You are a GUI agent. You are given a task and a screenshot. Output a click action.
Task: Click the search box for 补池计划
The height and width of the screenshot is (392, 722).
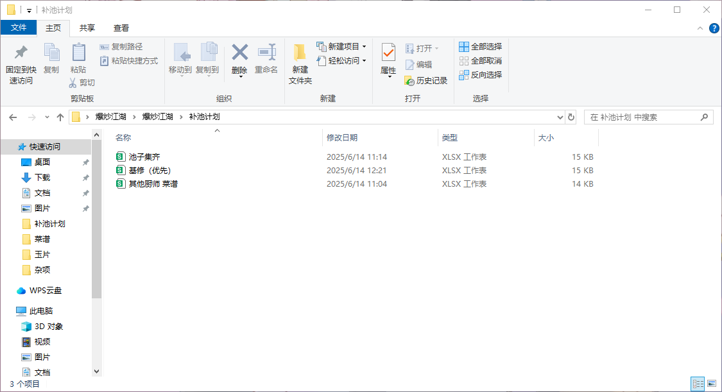(x=642, y=117)
